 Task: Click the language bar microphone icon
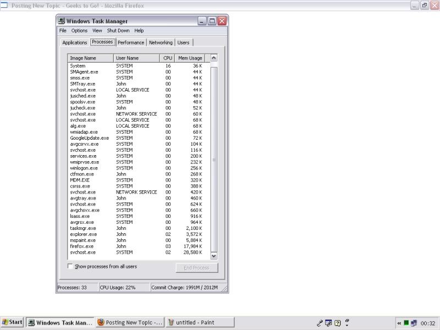click(320, 323)
